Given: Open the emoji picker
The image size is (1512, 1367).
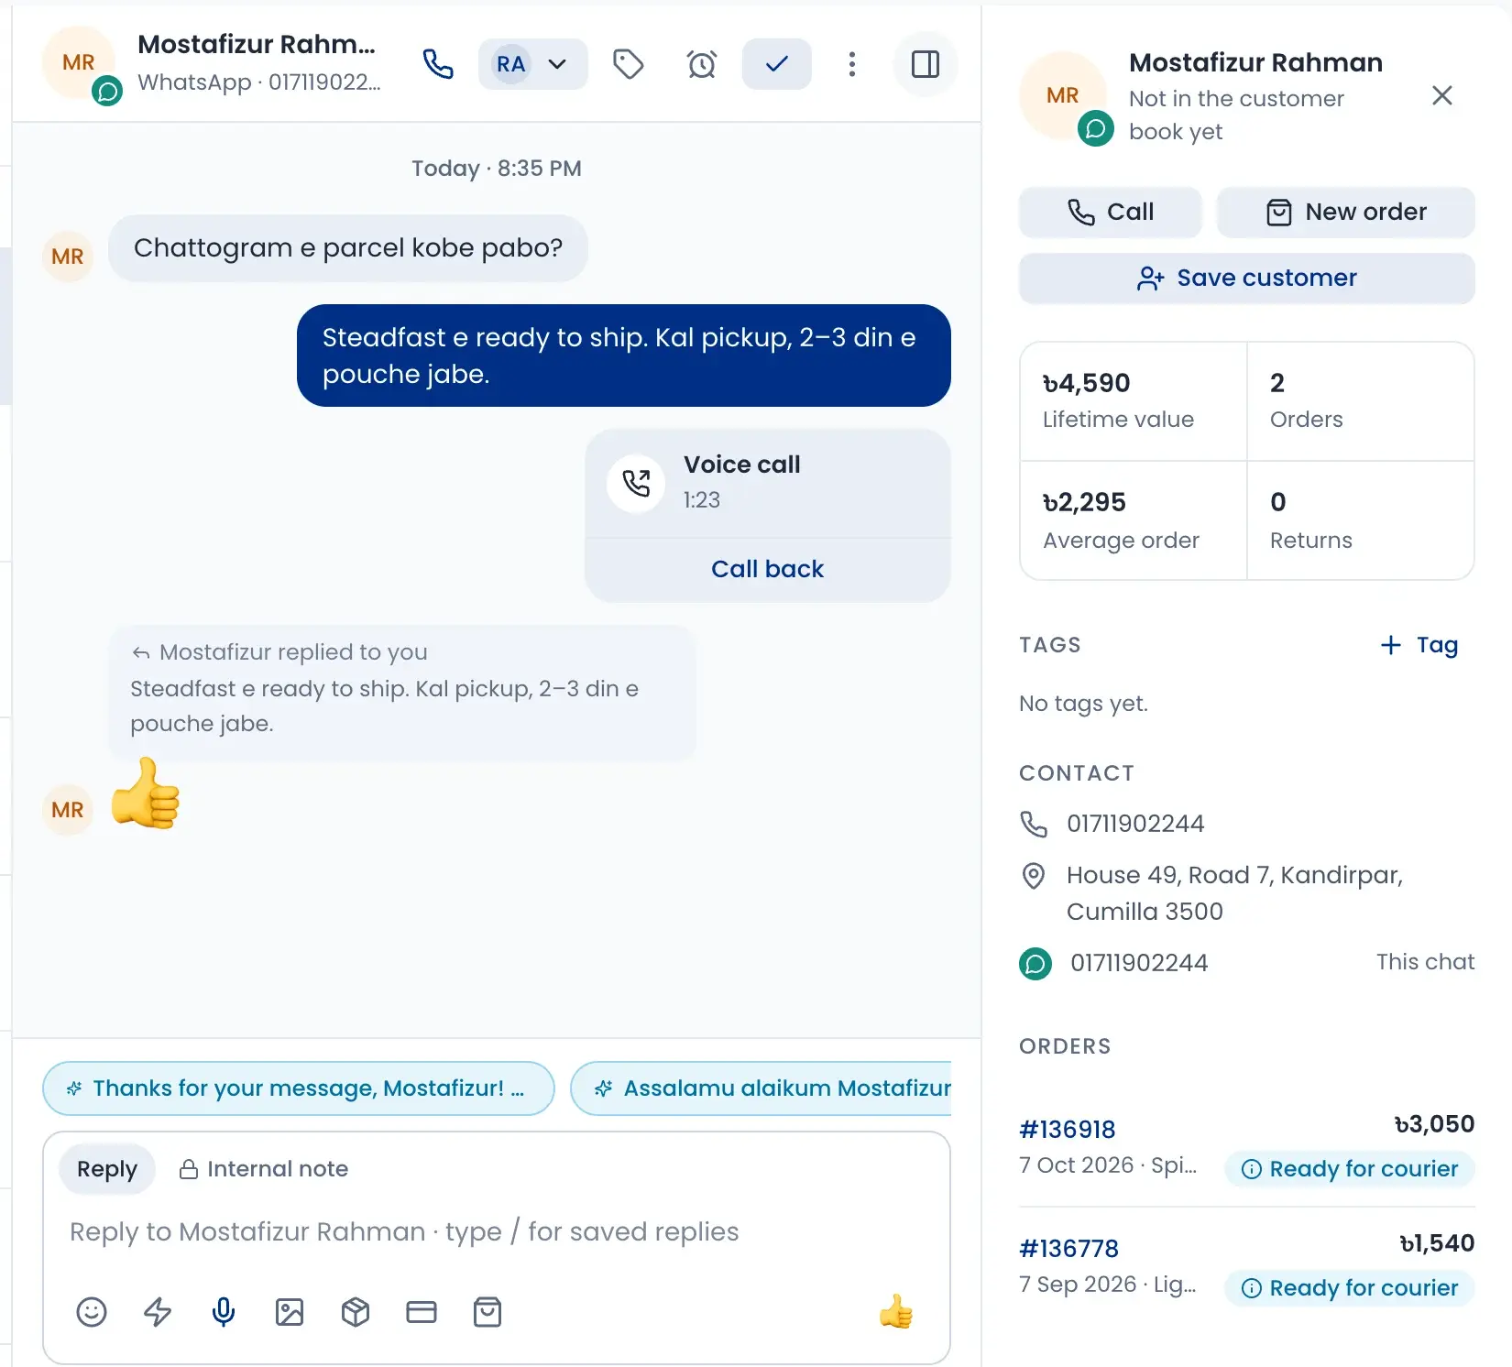Looking at the screenshot, I should point(92,1312).
